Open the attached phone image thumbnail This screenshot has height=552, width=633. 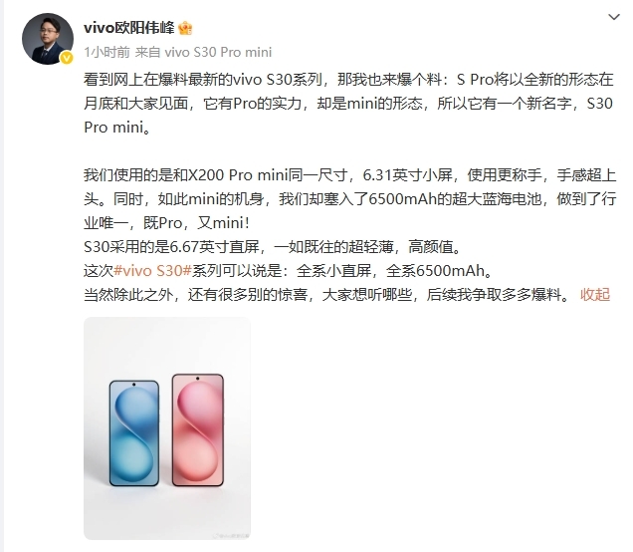click(x=167, y=428)
